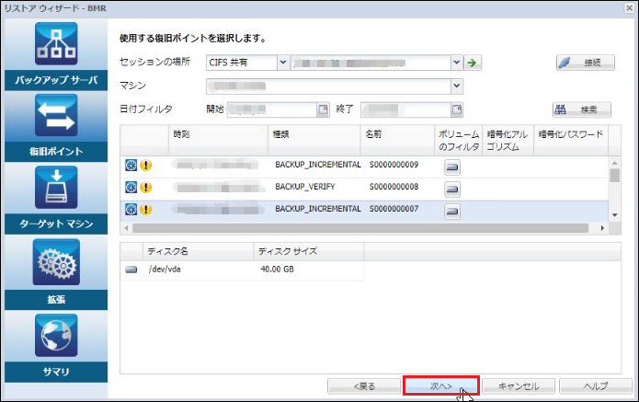Open the end date calendar icon
The height and width of the screenshot is (402, 639).
click(x=457, y=109)
